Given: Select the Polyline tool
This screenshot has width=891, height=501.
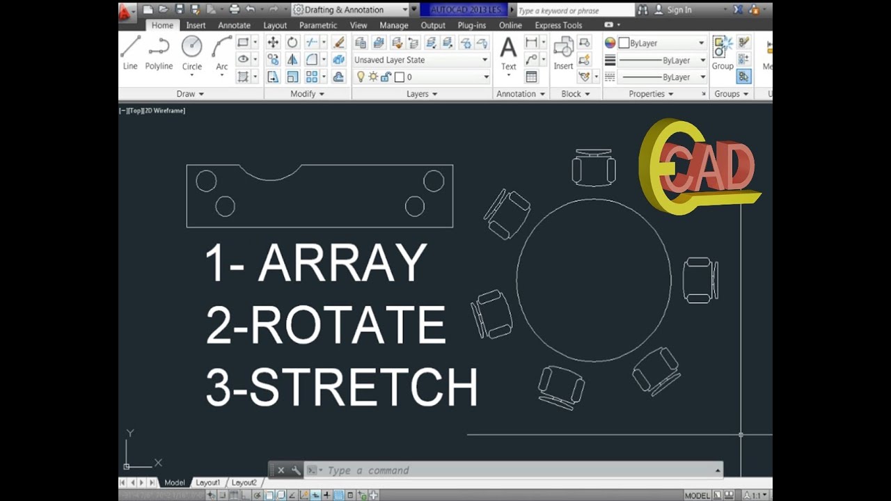Looking at the screenshot, I should point(159,53).
